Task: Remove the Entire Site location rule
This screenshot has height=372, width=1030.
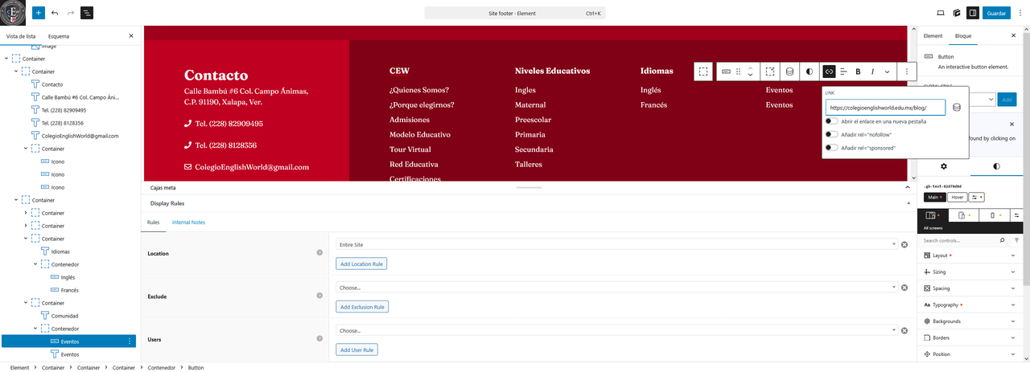Action: tap(904, 244)
